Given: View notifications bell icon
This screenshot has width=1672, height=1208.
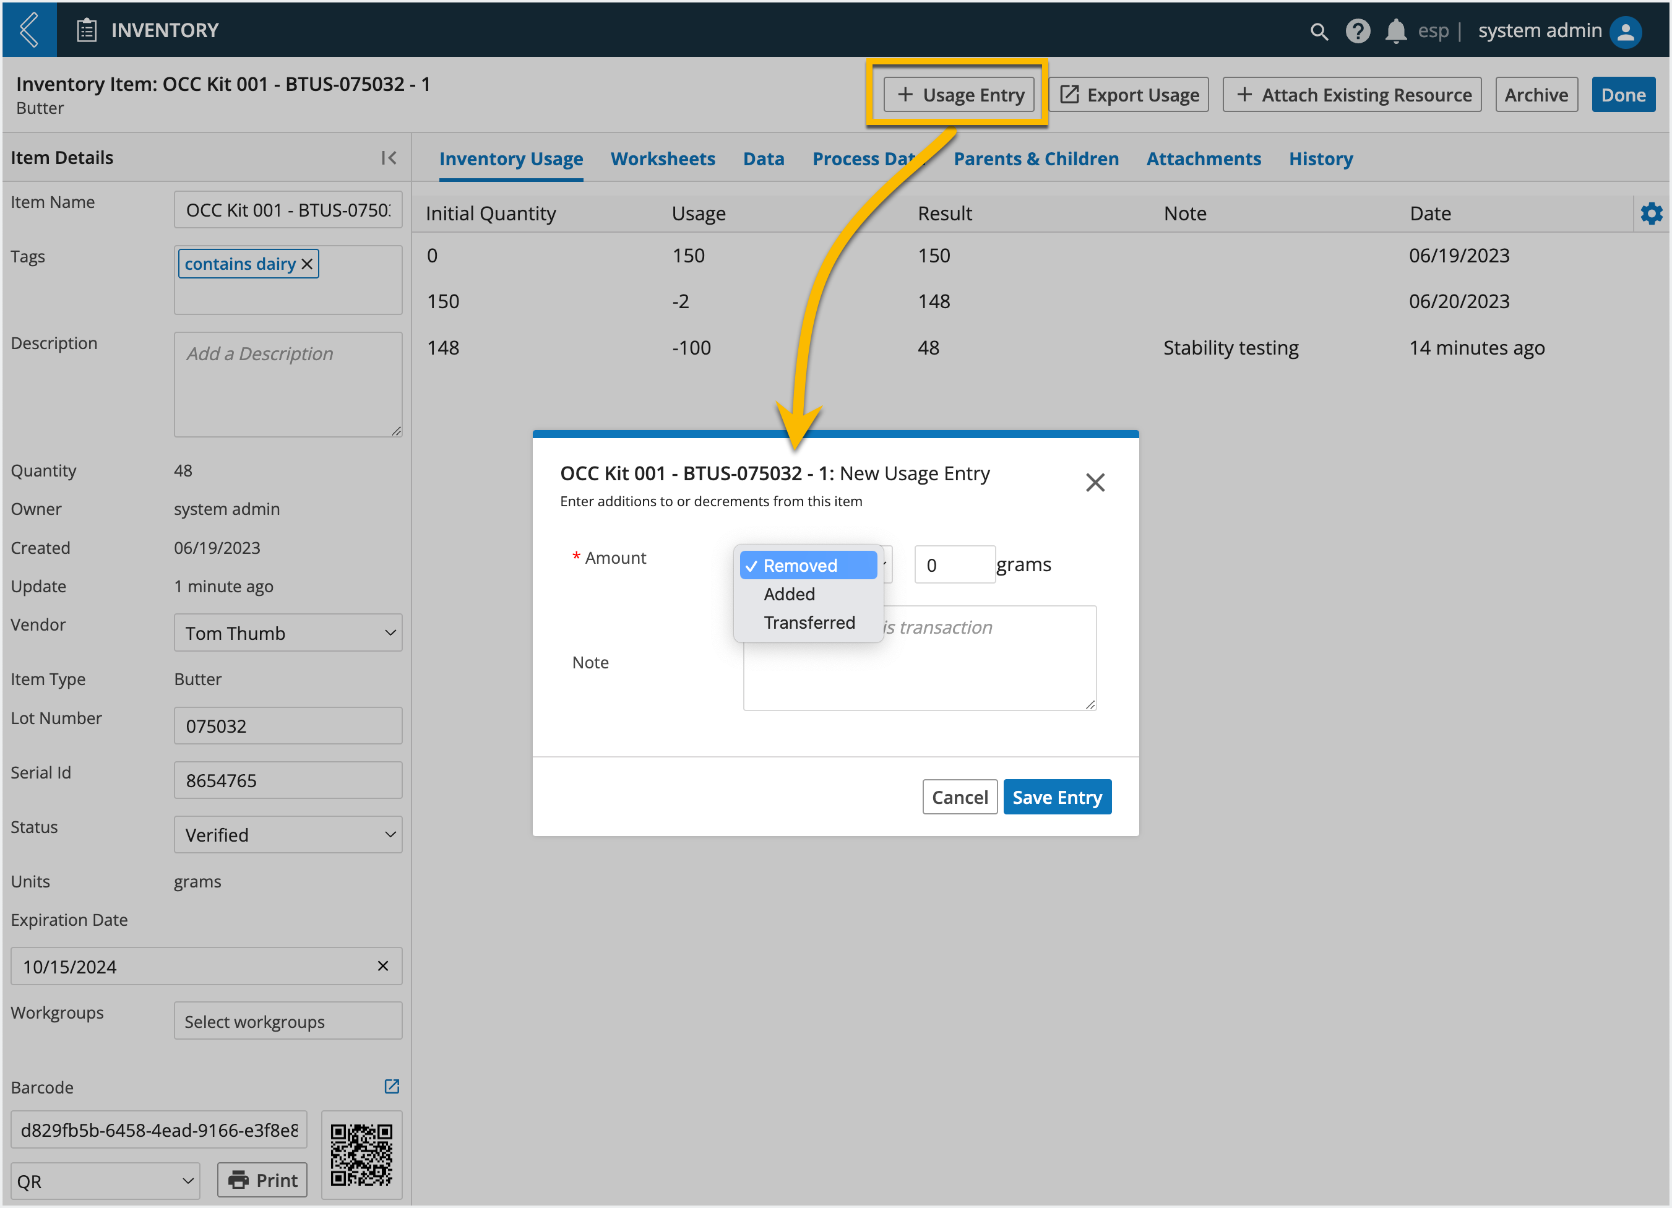Looking at the screenshot, I should tap(1395, 31).
